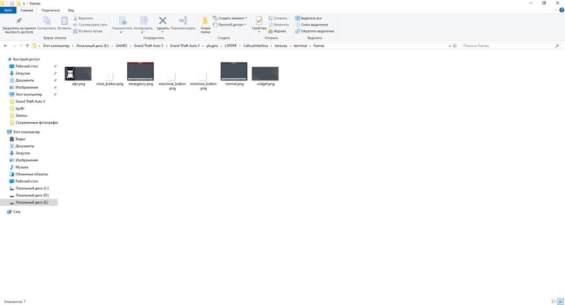The height and width of the screenshot is (305, 565).
Task: Click terminal in the address path
Action: pos(300,46)
